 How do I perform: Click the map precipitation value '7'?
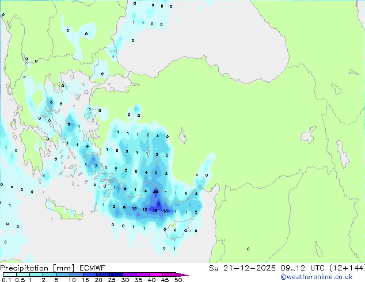[x=96, y=166]
